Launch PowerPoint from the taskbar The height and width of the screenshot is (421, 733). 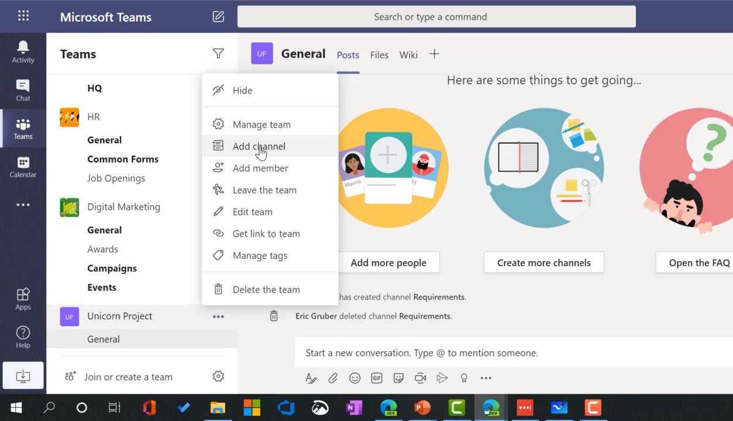422,408
